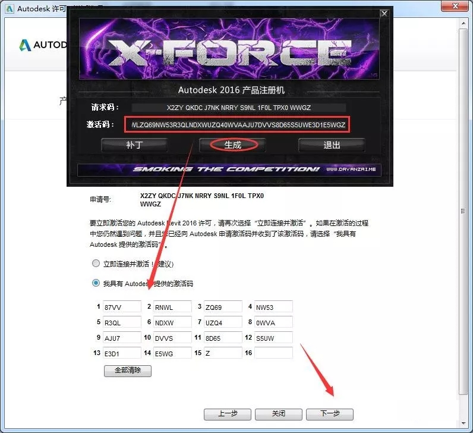
Task: Click activation code box 12 containing S5UW
Action: pyautogui.click(x=273, y=337)
